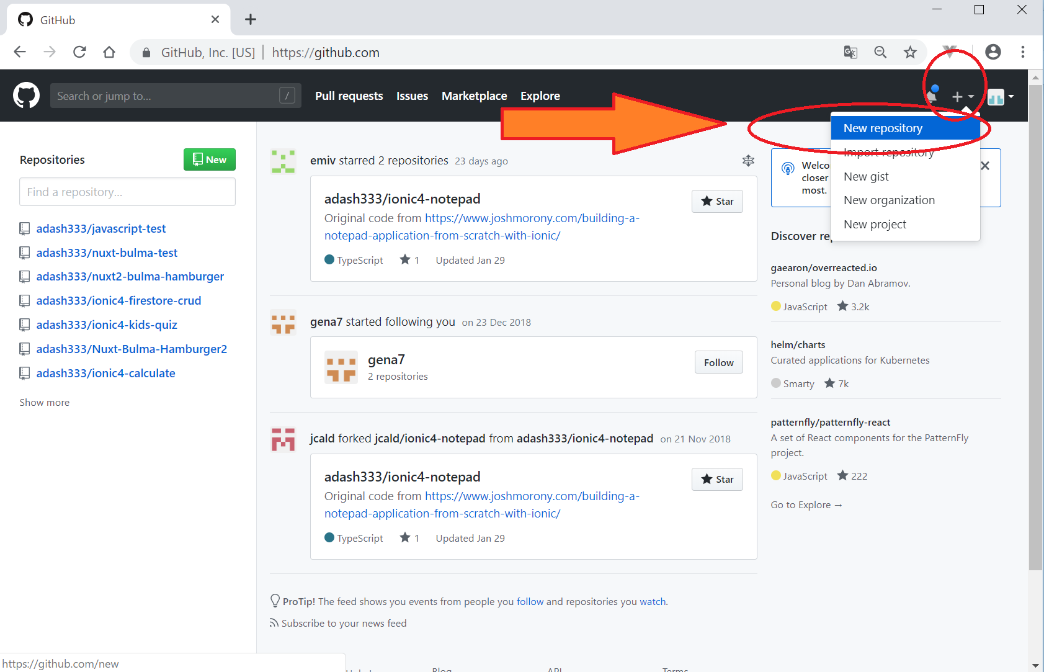Choose New gist from the dropdown

click(x=866, y=177)
